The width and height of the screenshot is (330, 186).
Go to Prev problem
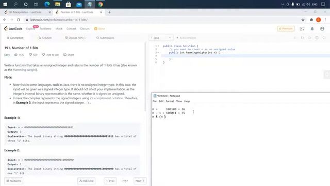[110, 181]
